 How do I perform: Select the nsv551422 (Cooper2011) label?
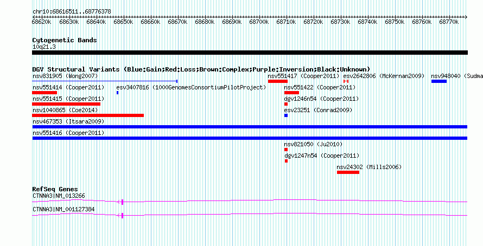(320, 87)
